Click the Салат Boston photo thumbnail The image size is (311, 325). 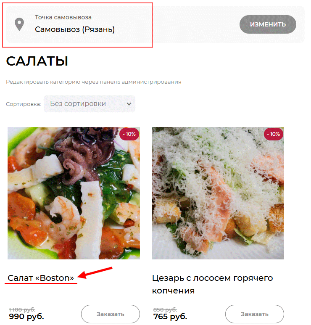pyautogui.click(x=74, y=193)
